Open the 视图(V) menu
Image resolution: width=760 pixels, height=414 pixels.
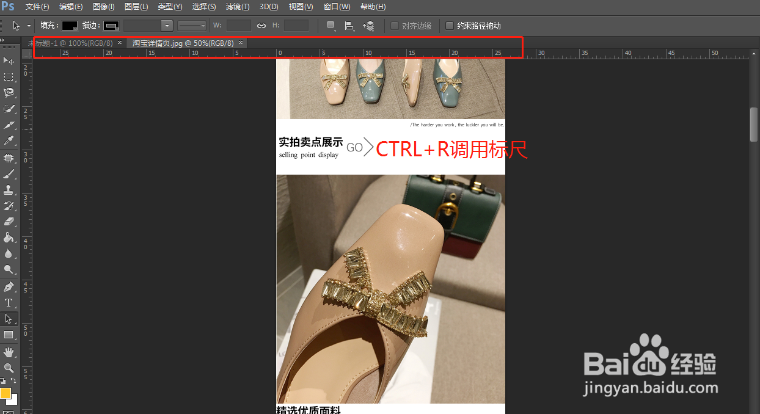301,7
